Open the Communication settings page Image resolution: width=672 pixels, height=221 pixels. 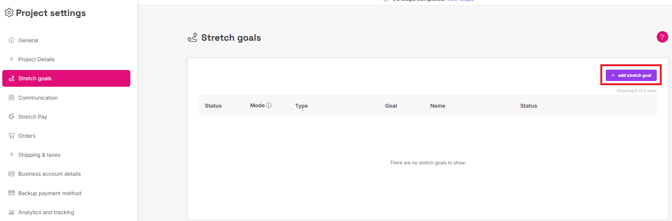tap(38, 98)
